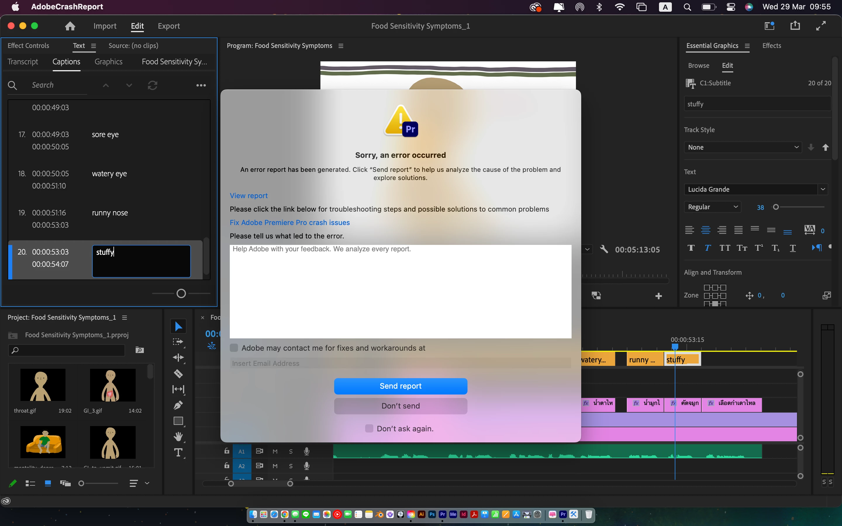Viewport: 842px width, 526px height.
Task: Select the Type tool
Action: pos(178,452)
